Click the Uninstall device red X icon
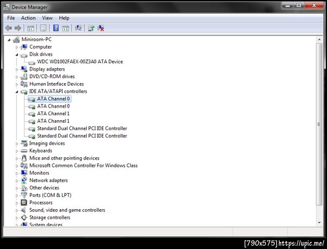 [100, 28]
